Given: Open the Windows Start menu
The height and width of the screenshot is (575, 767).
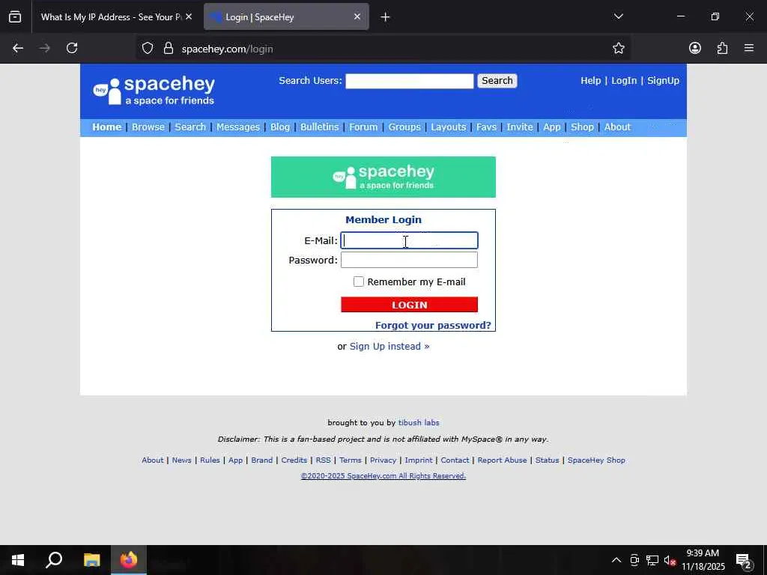Looking at the screenshot, I should pyautogui.click(x=18, y=560).
